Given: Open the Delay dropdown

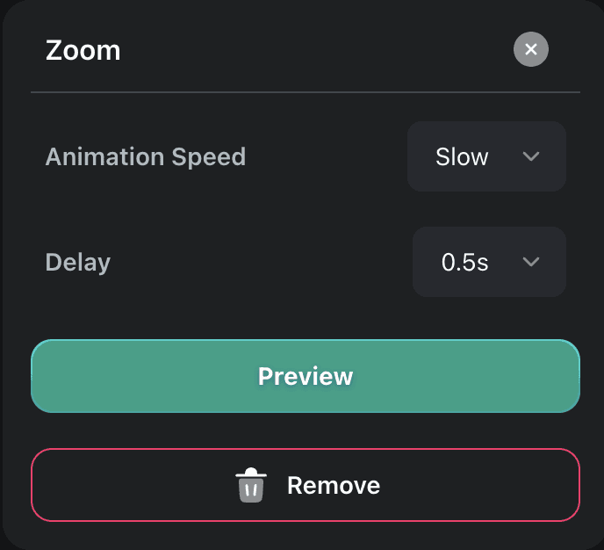Looking at the screenshot, I should coord(489,262).
